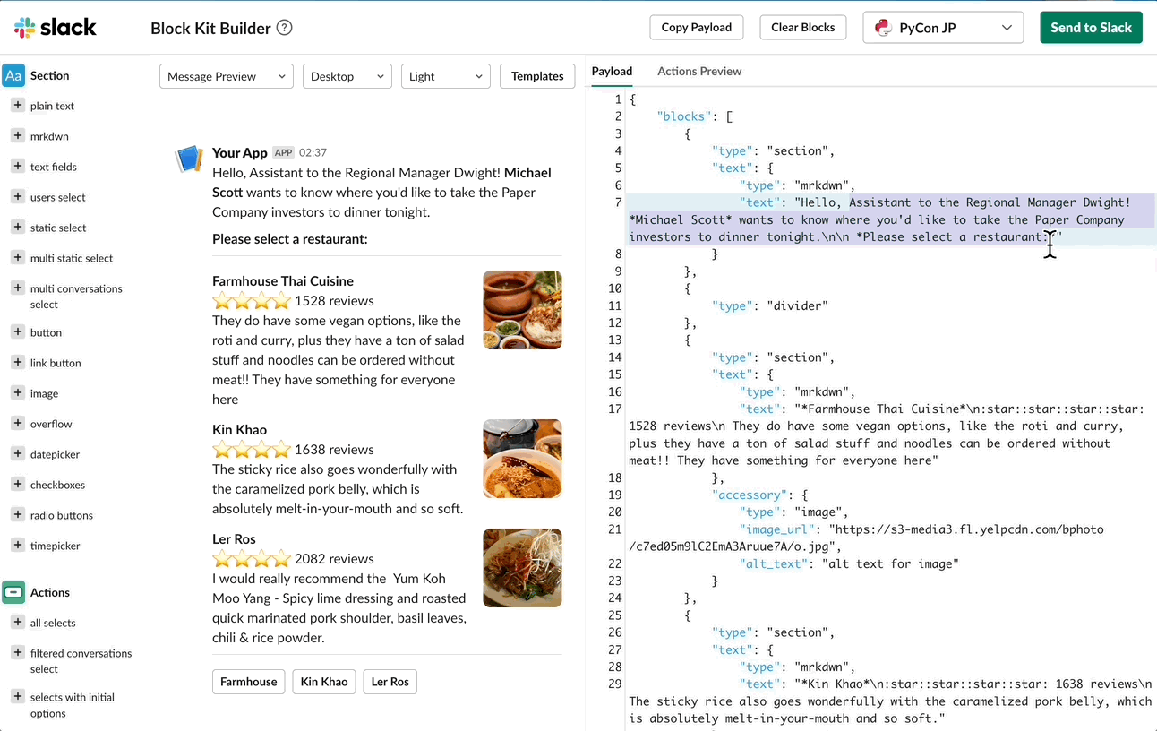This screenshot has width=1157, height=731.
Task: Open the PyCon JP workspace selector
Action: click(943, 28)
